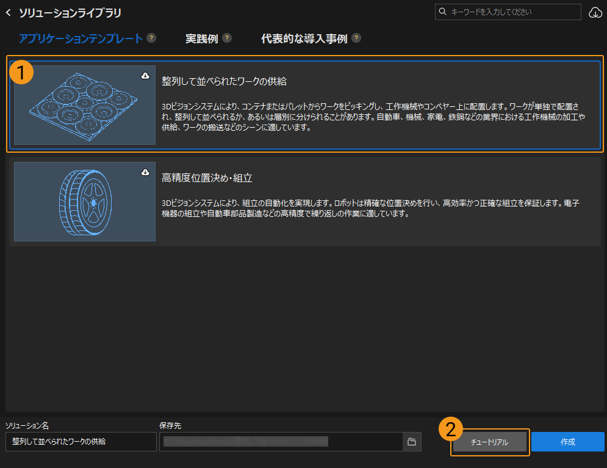Viewport: 607px width, 468px height.
Task: Click the search magnifier icon
Action: coord(442,12)
